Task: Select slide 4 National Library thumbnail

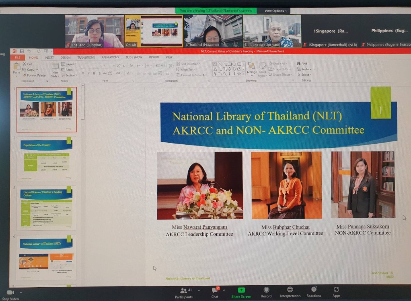Action: 46,257
